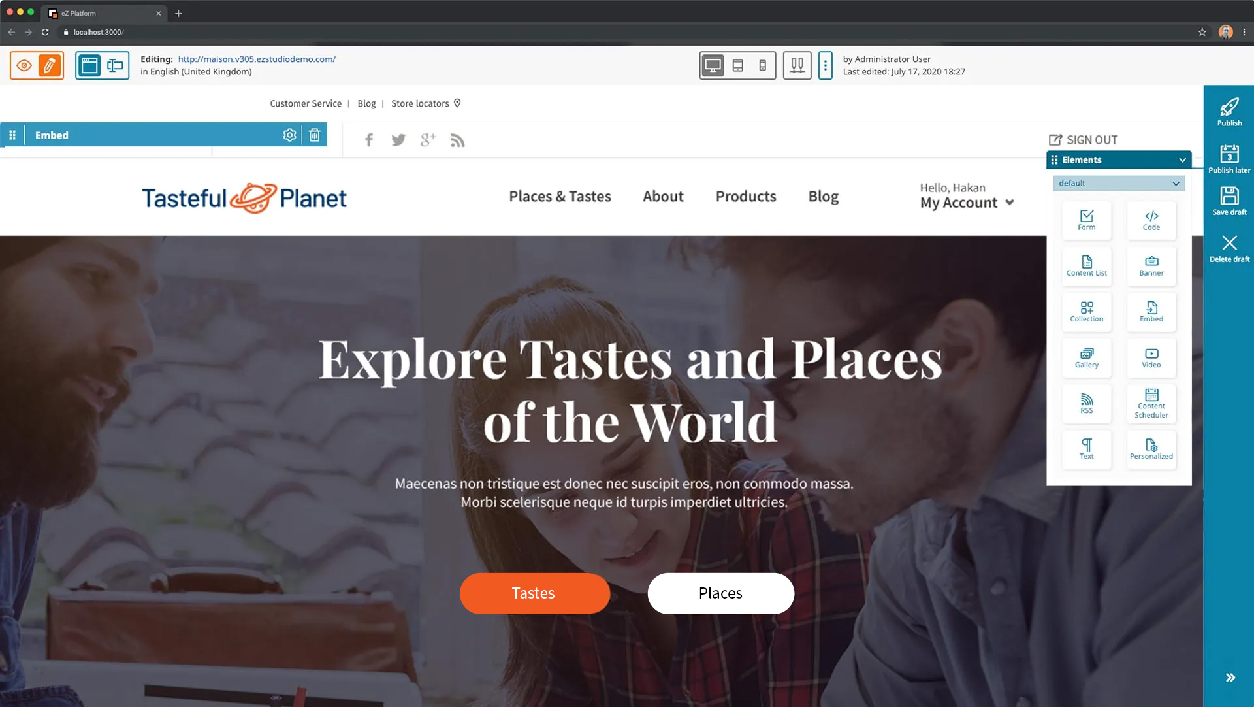Open the Products menu item

tap(746, 196)
